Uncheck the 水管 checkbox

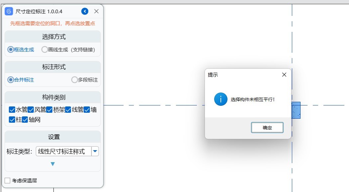[x=12, y=110]
